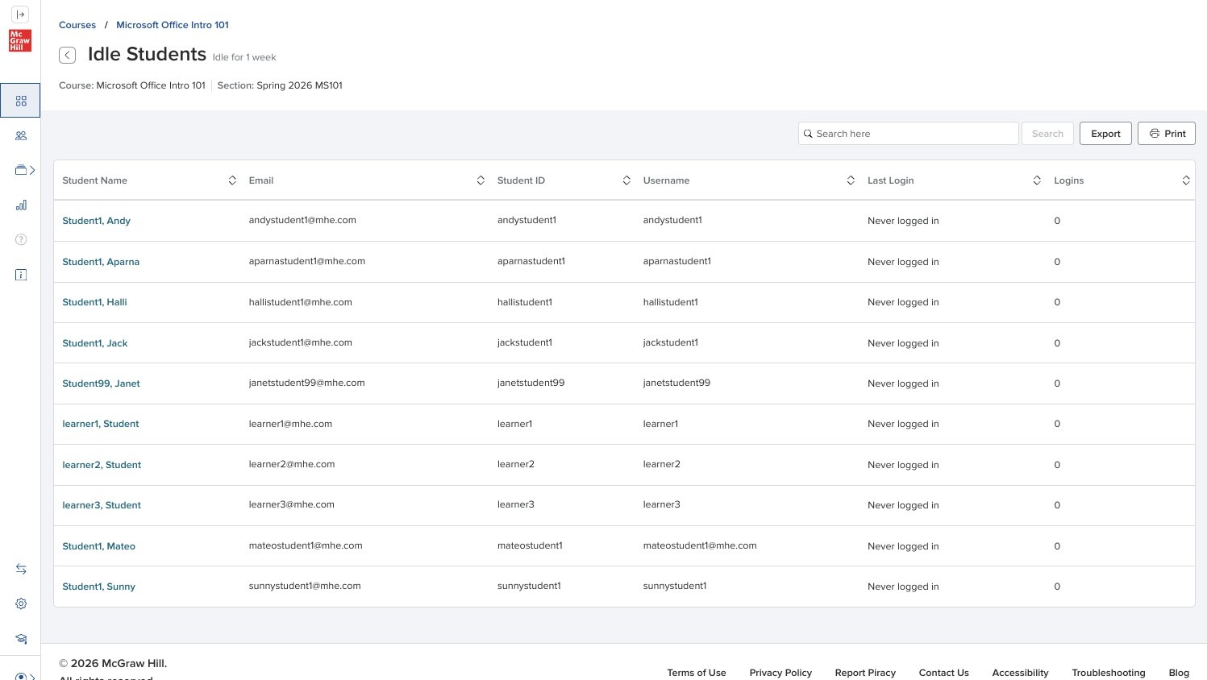Sort table by Email column

coord(481,180)
